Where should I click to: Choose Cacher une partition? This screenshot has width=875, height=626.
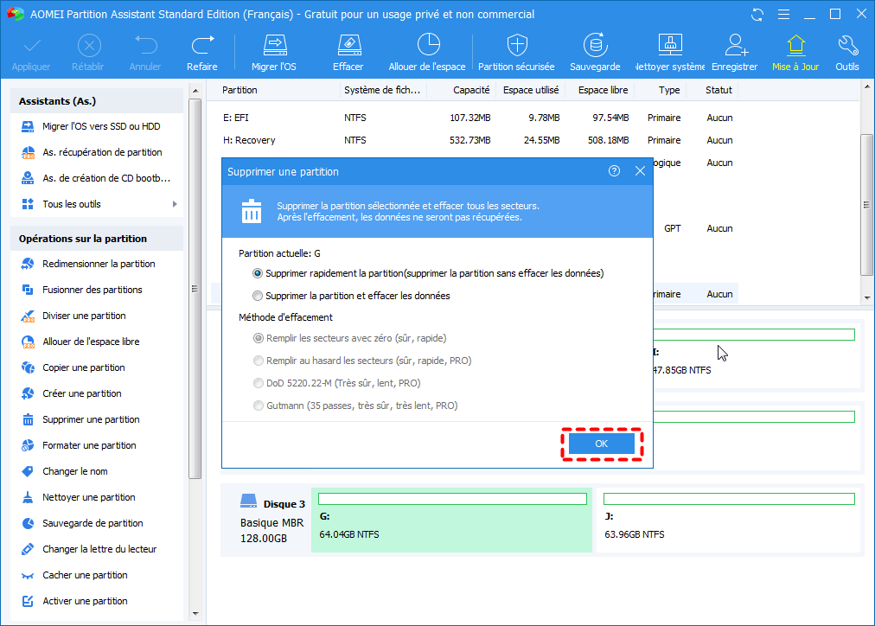coord(74,575)
